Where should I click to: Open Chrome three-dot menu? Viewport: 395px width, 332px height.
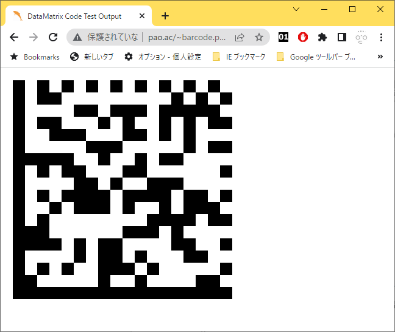(x=381, y=37)
